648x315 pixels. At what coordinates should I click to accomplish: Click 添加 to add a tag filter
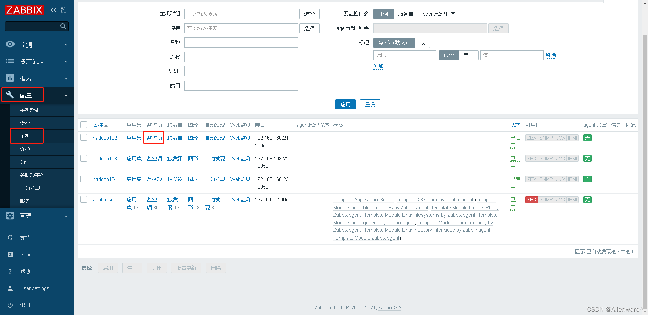click(x=378, y=66)
